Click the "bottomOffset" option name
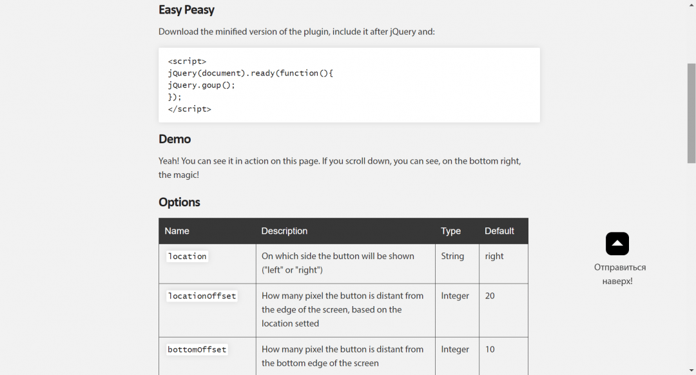Viewport: 696px width, 375px height. pos(197,350)
